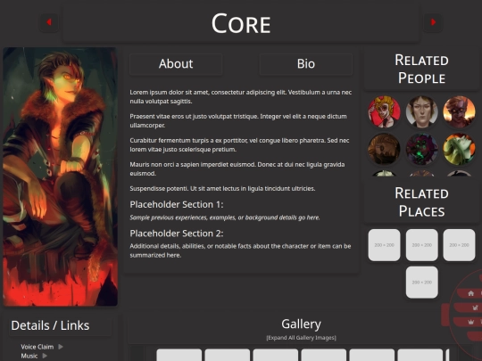The width and height of the screenshot is (482, 361).
Task: Open the pale green character with orange background avatar
Action: pyautogui.click(x=459, y=149)
